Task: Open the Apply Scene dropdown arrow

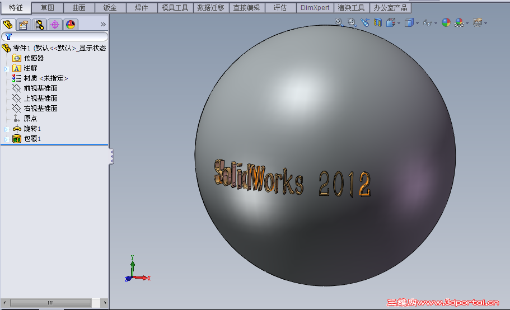Action: [x=467, y=23]
